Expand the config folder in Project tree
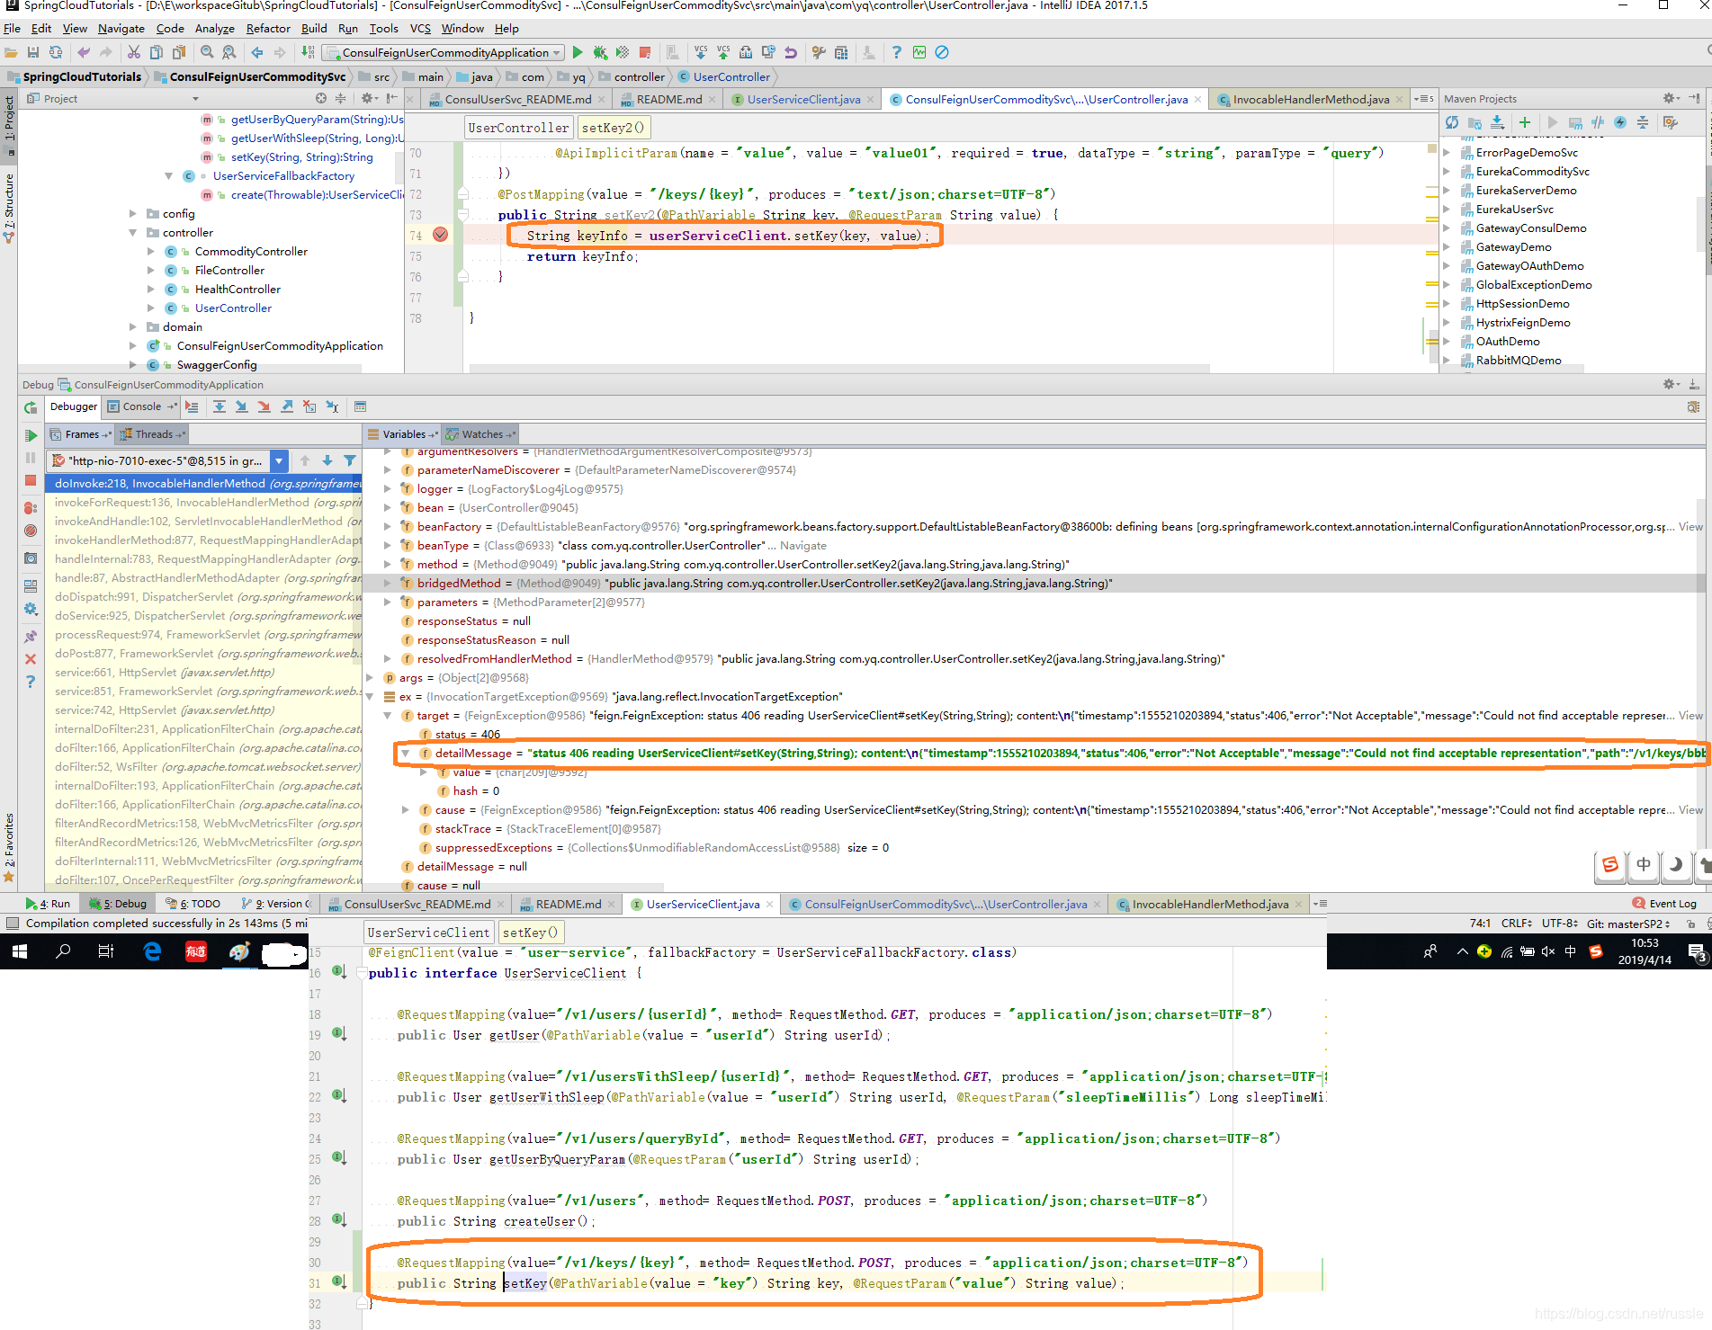The height and width of the screenshot is (1330, 1712). (x=133, y=214)
